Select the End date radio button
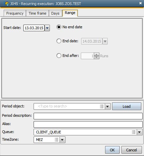The height and width of the screenshot is (156, 144). 59,41
